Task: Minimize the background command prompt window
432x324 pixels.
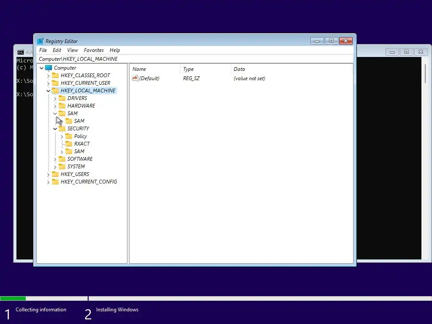Action: pos(392,52)
